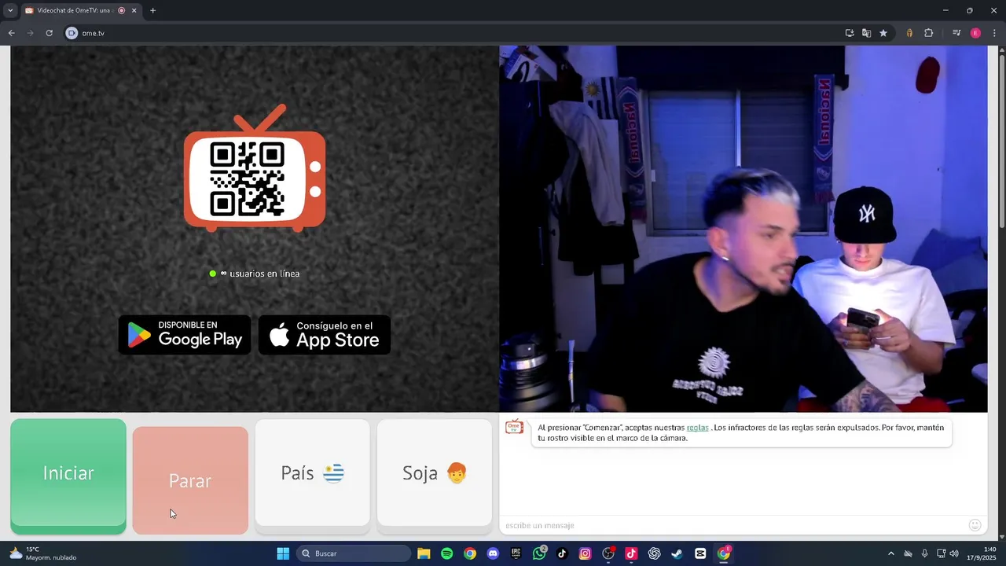
Task: Click the QR code TV logo
Action: point(255,168)
